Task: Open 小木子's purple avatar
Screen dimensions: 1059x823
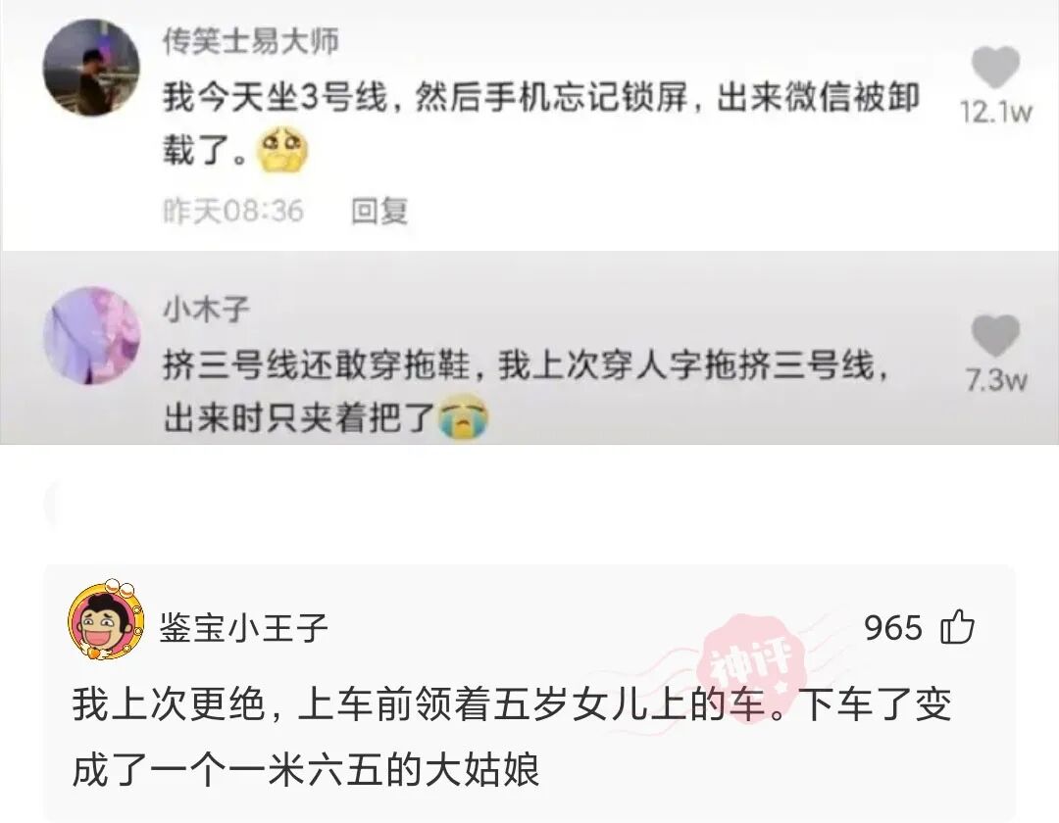Action: click(x=92, y=335)
